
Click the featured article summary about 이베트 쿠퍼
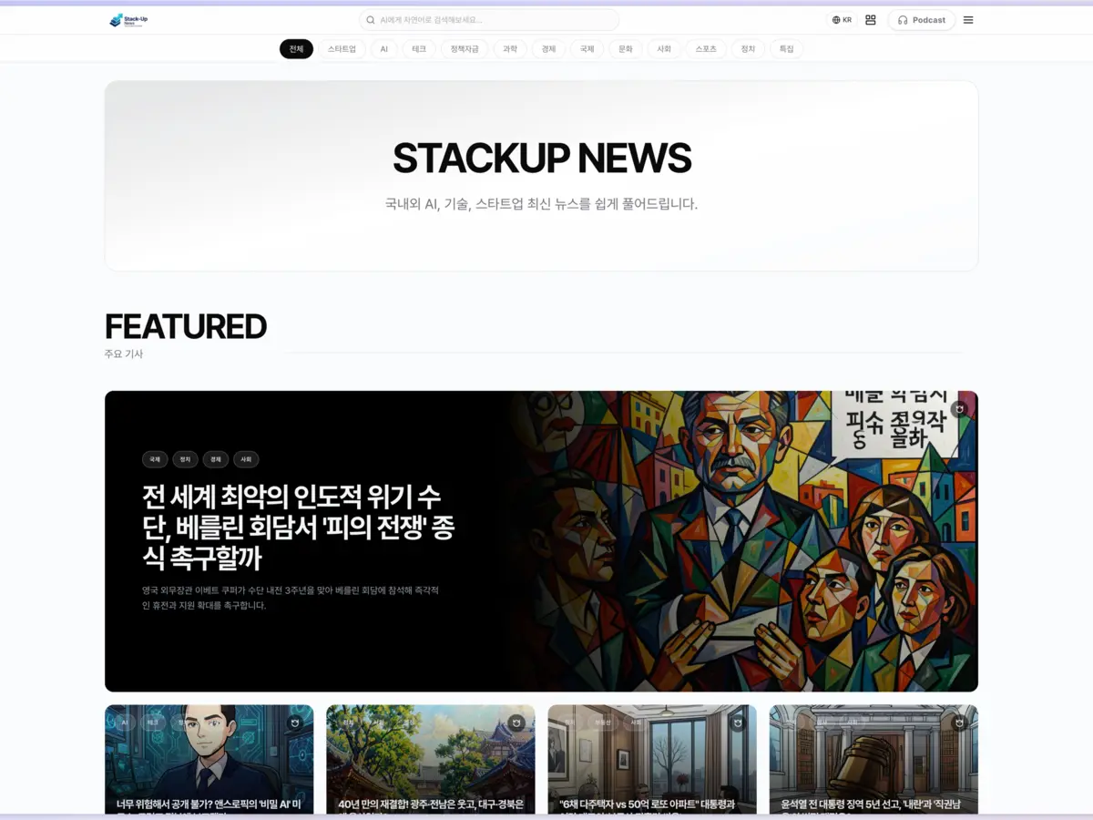(x=291, y=598)
